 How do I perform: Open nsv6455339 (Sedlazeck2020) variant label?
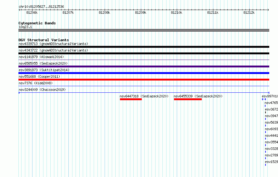coord(198,96)
